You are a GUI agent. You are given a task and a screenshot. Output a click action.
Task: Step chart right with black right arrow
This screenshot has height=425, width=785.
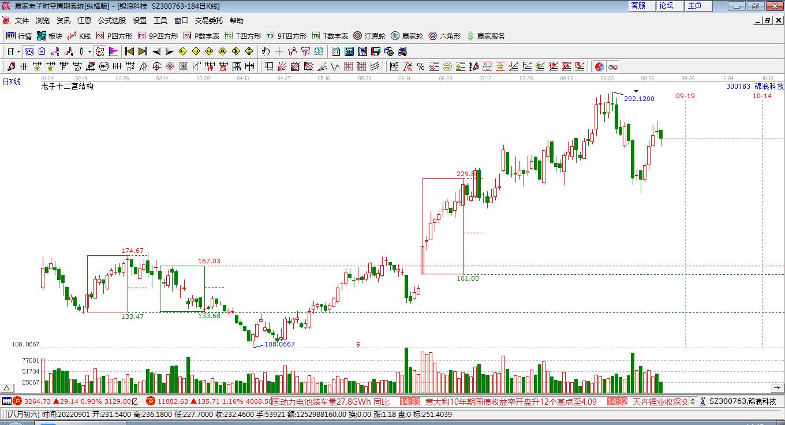[169, 51]
